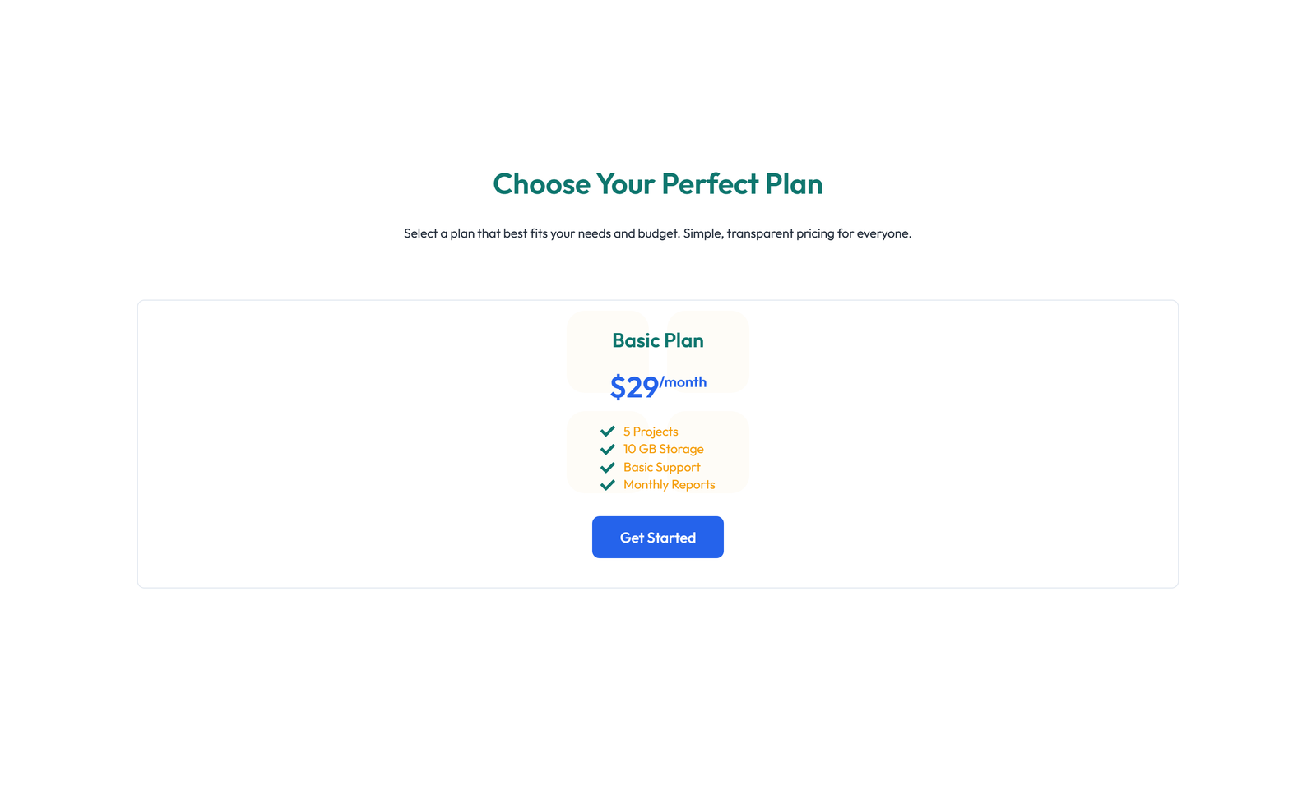Image resolution: width=1316 pixels, height=804 pixels.
Task: Select the Monthly Reports feature entry
Action: coord(669,485)
